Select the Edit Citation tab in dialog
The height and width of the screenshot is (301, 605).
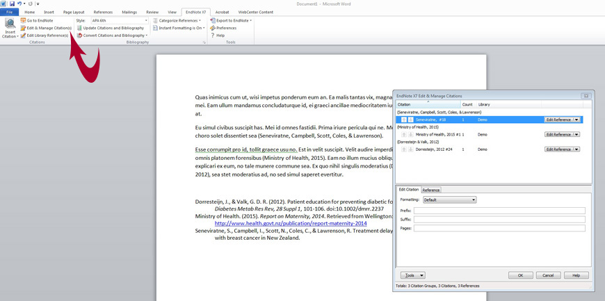(x=408, y=190)
